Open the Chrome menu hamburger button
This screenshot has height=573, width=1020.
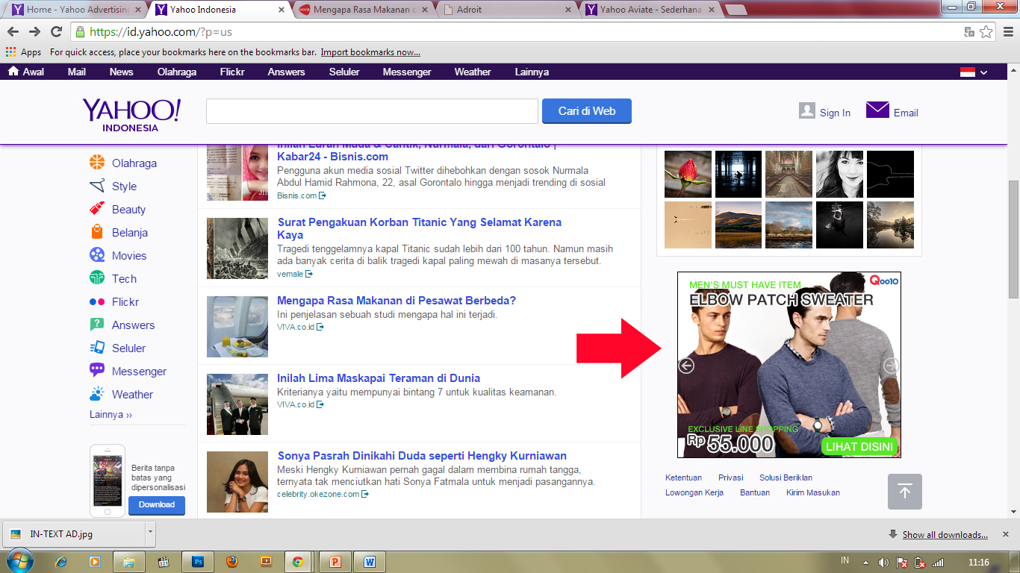(x=1007, y=32)
